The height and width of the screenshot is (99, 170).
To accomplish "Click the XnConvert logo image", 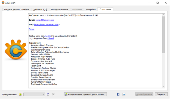I will [x=16, y=49].
